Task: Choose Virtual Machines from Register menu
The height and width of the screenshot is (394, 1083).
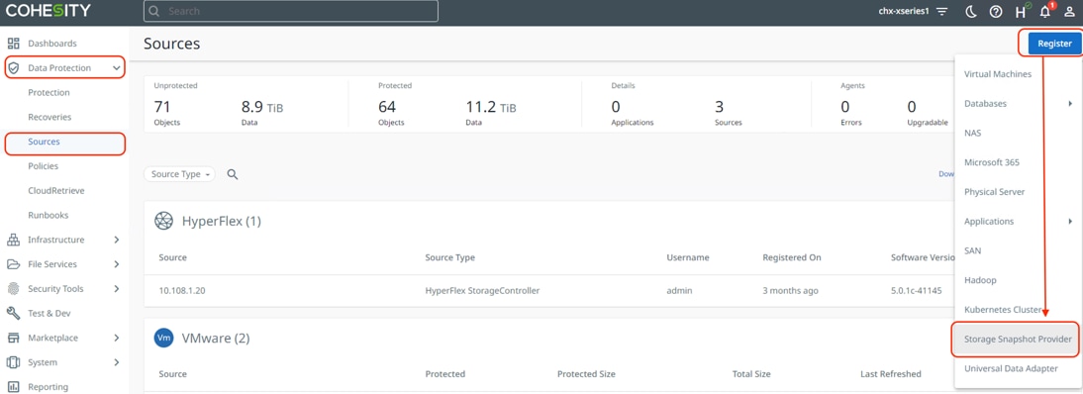Action: coord(998,74)
